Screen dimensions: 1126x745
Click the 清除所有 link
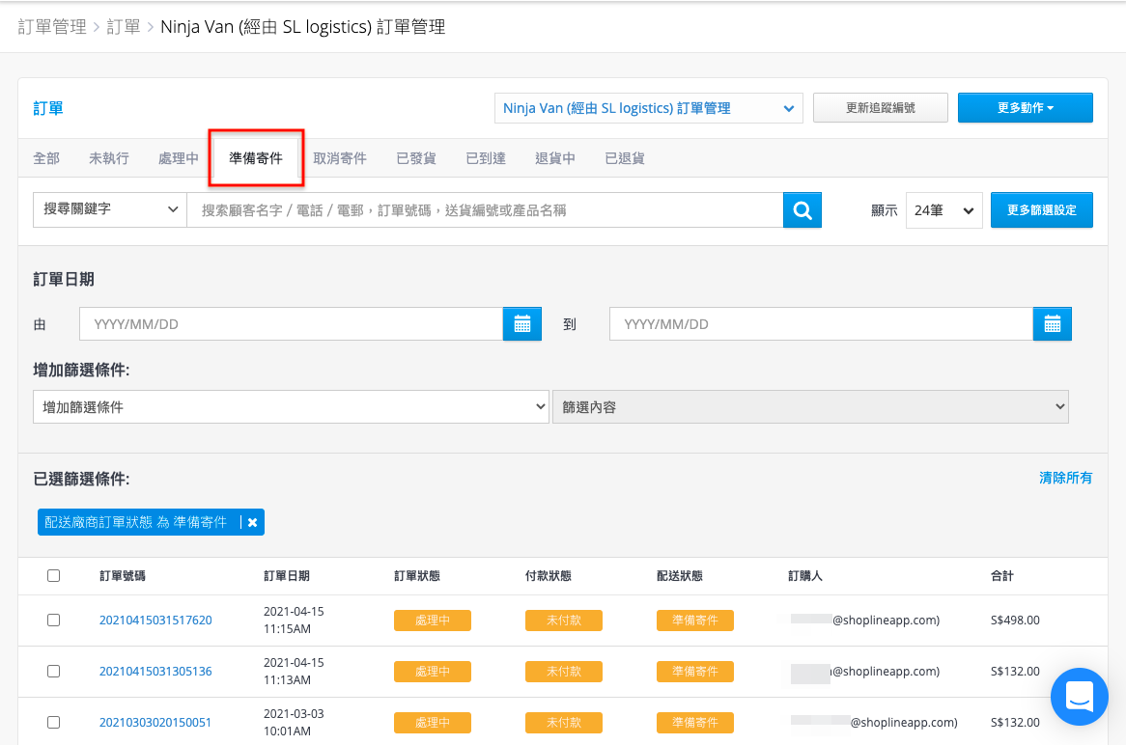tap(1066, 478)
